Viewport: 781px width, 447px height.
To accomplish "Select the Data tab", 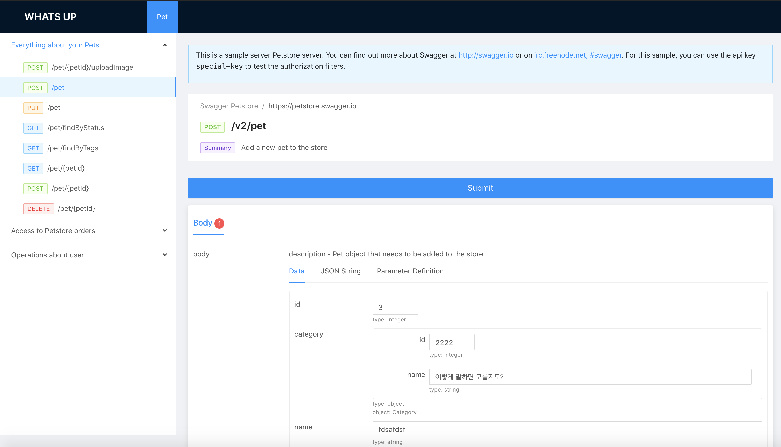I will [x=296, y=271].
